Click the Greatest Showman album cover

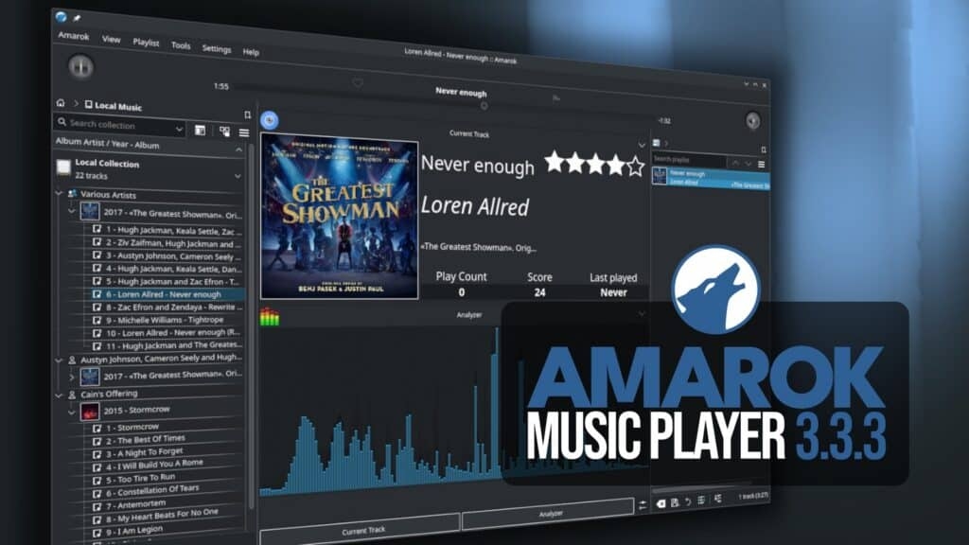(340, 218)
